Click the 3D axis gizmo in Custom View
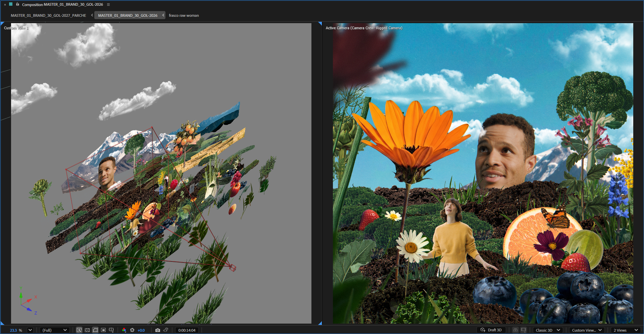The width and height of the screenshot is (644, 334). tap(28, 301)
